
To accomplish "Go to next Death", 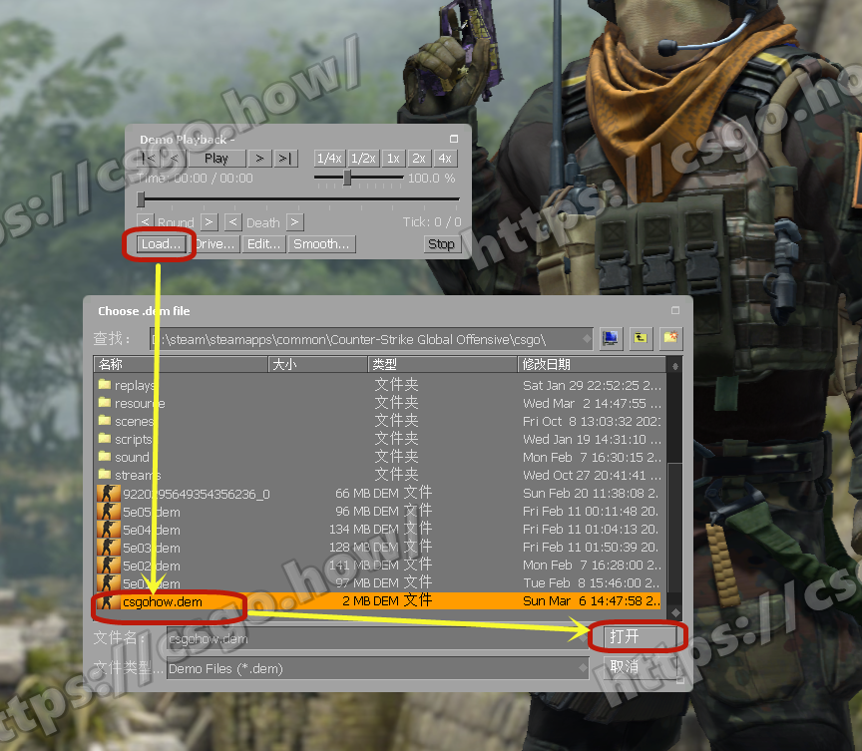I will 295,222.
